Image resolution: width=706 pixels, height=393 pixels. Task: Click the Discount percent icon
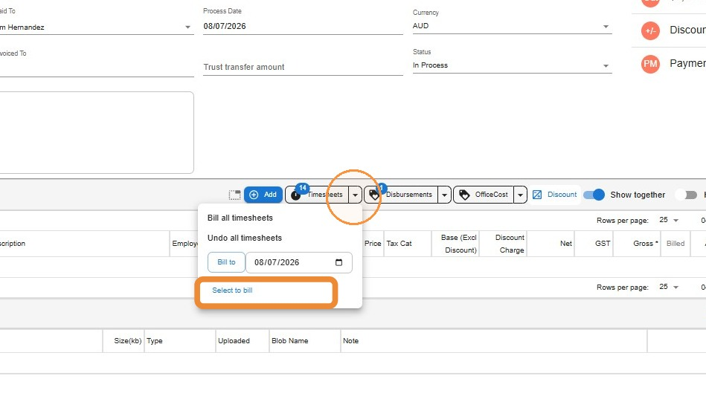(537, 195)
